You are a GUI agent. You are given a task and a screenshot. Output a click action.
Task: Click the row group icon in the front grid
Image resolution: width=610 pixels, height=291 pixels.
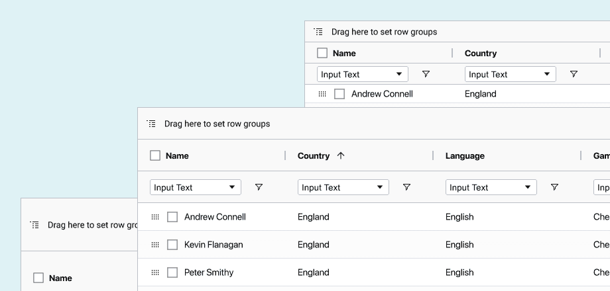click(x=151, y=124)
